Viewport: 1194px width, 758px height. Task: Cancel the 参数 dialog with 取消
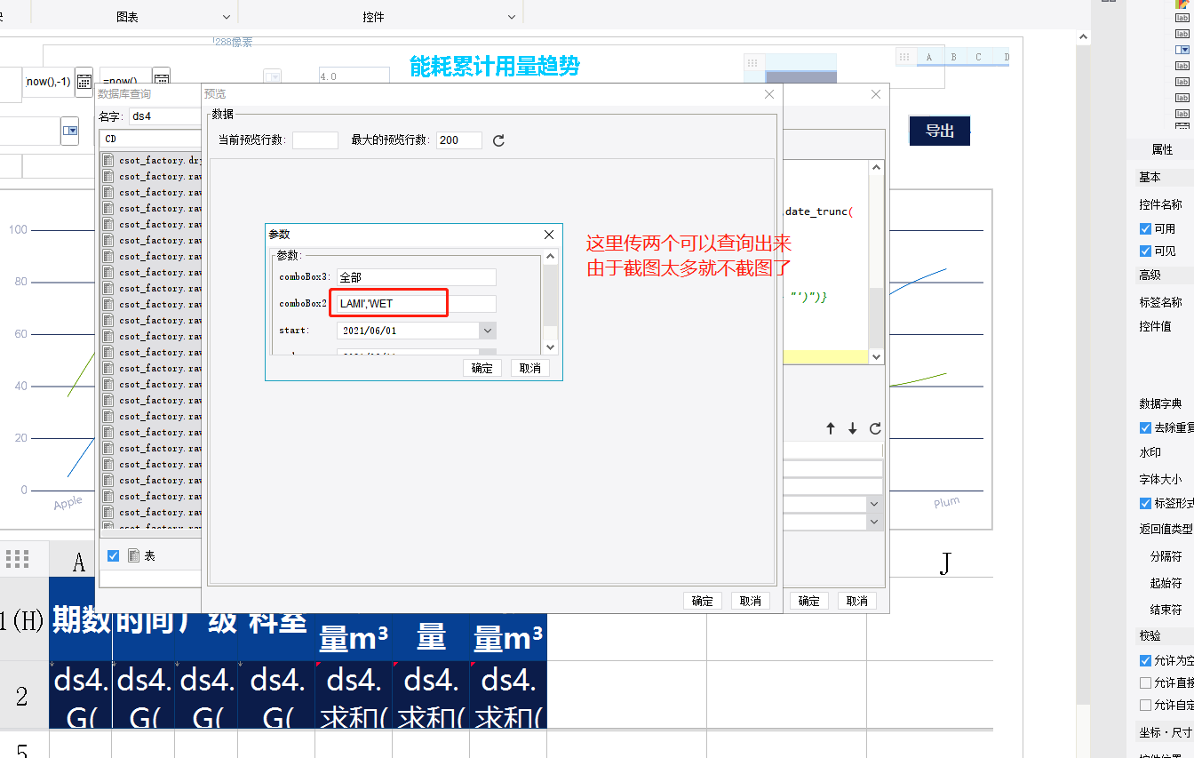[x=530, y=368]
